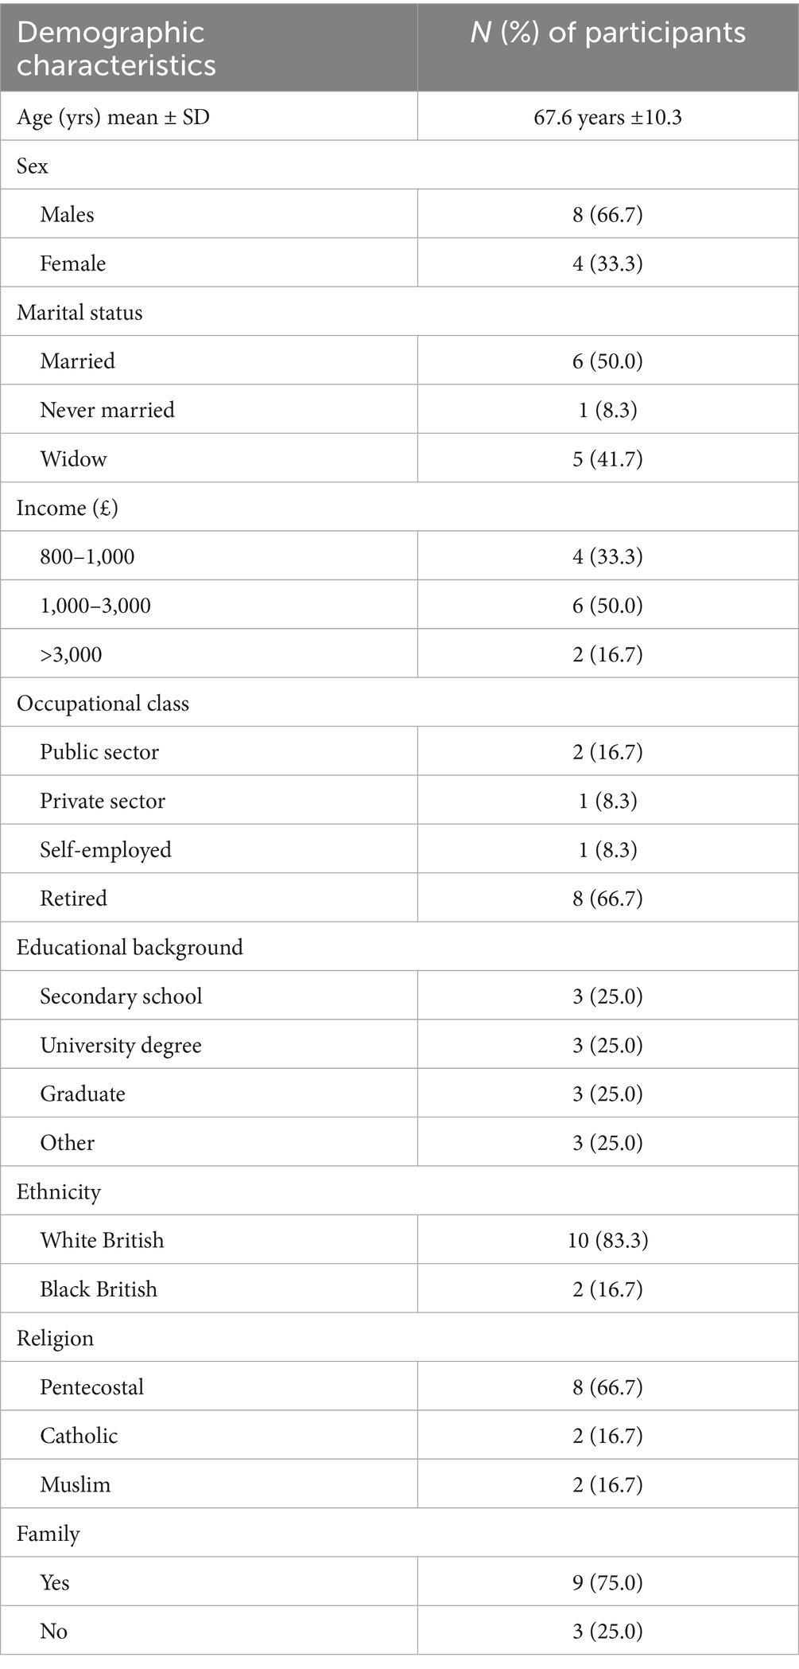Click the "Never married" row label
This screenshot has width=799, height=1669.
(107, 411)
